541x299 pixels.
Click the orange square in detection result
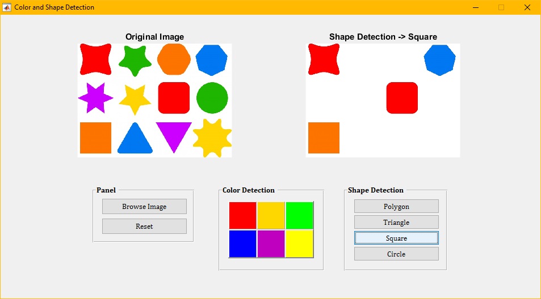324,138
